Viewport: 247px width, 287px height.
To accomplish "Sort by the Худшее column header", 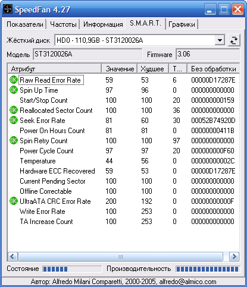I will (153, 69).
